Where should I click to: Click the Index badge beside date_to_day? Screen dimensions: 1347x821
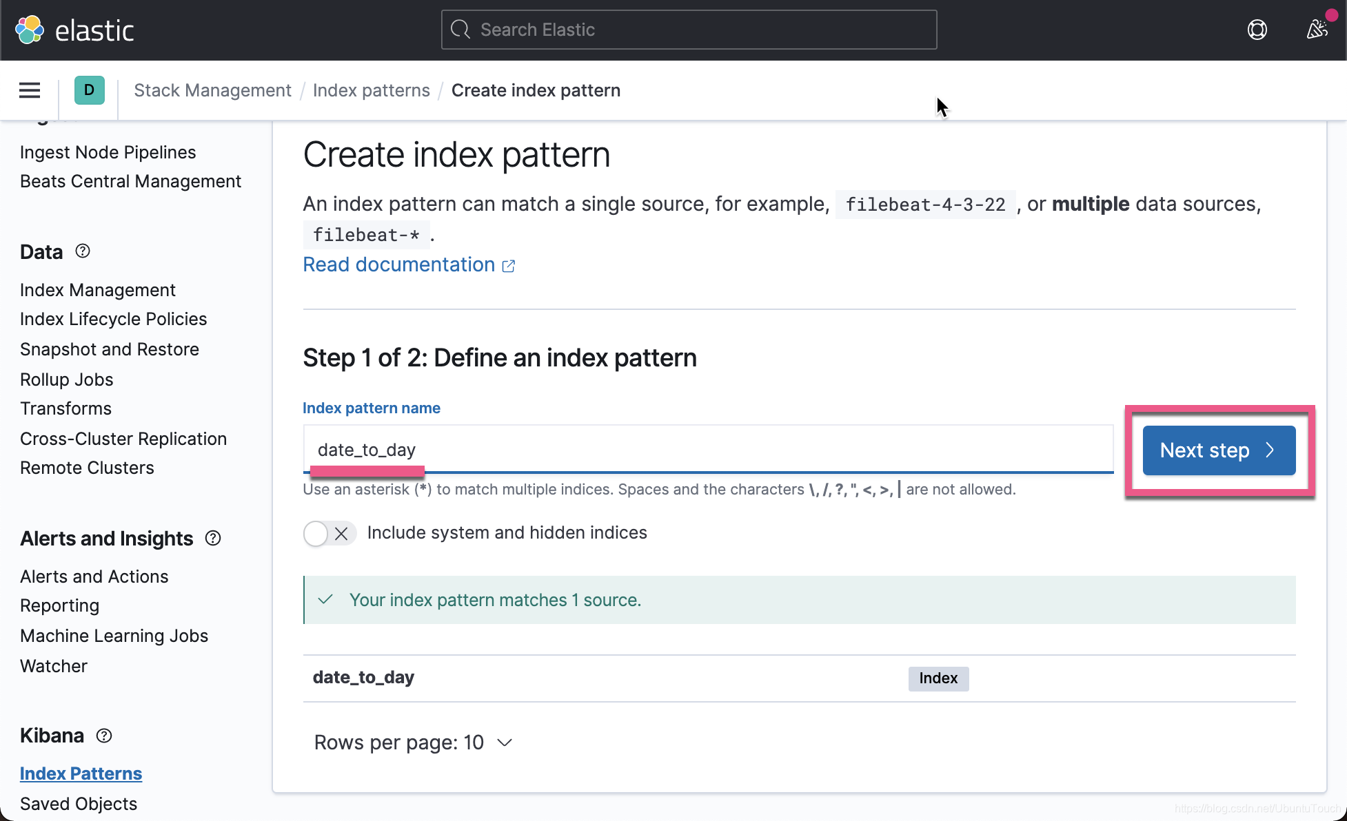(938, 678)
